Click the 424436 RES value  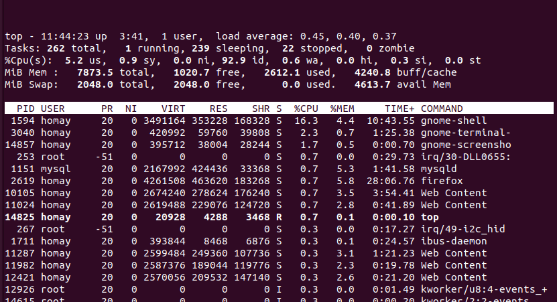(x=210, y=169)
